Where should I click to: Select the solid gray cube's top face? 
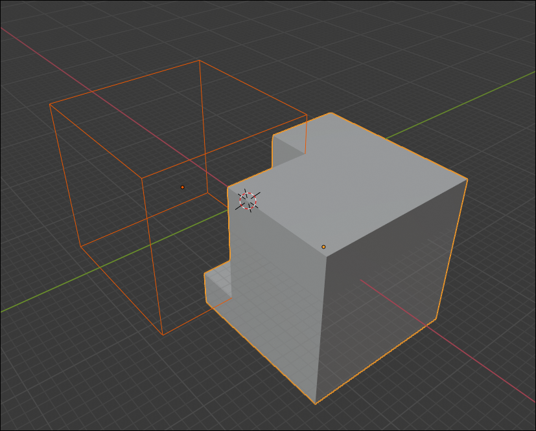pos(349,184)
